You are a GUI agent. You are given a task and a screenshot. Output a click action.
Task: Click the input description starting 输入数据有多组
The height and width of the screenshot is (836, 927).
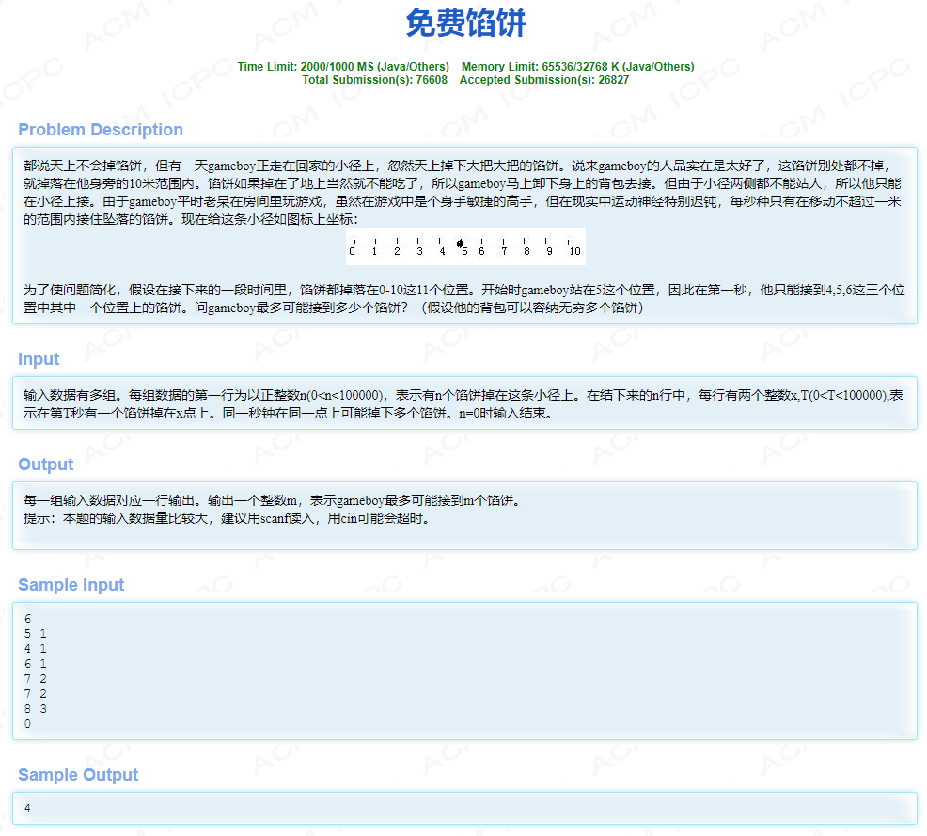pos(463,403)
